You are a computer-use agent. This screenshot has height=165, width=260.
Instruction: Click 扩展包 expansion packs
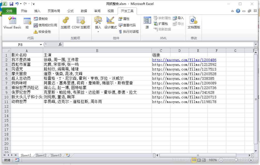click(x=161, y=24)
